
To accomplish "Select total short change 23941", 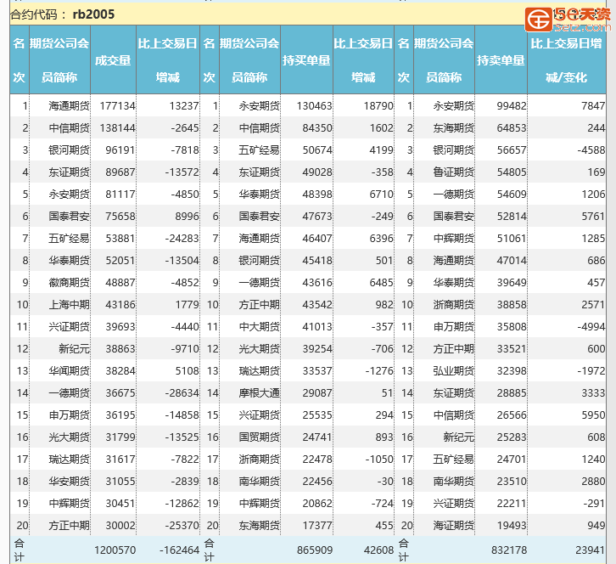I will [590, 550].
